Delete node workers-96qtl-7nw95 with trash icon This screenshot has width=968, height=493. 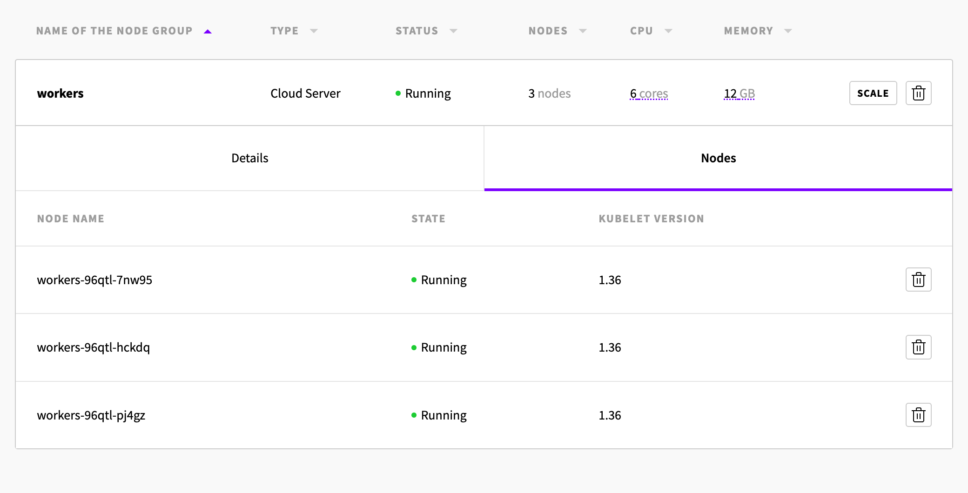(918, 280)
